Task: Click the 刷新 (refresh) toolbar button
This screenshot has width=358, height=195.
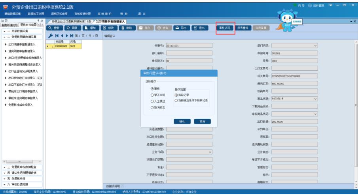Action: pyautogui.click(x=72, y=28)
